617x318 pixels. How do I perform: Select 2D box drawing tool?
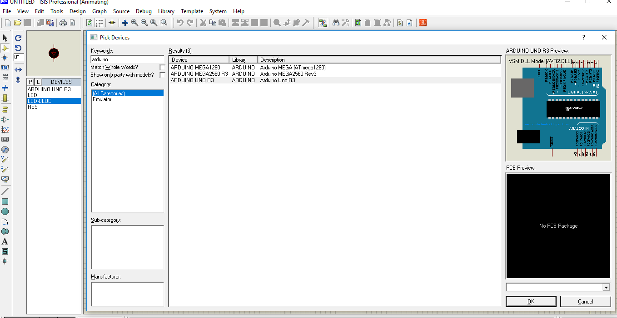tap(5, 201)
